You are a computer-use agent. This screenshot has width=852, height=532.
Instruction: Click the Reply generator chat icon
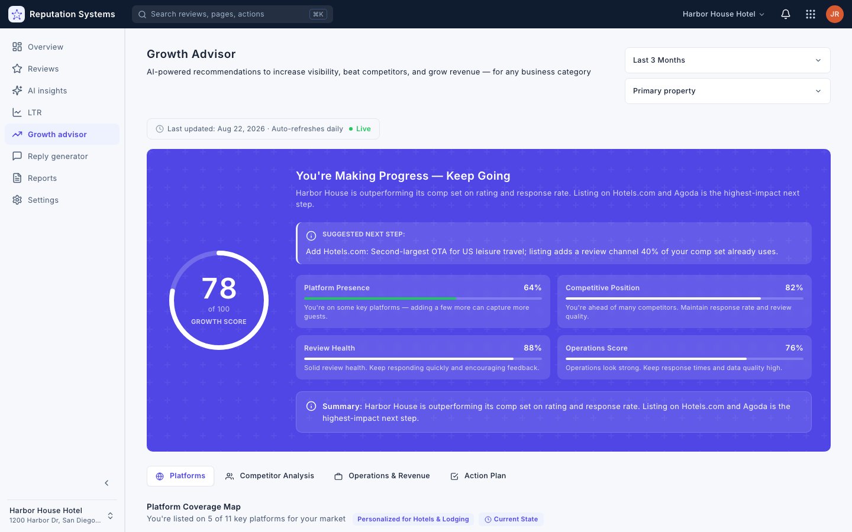[17, 156]
